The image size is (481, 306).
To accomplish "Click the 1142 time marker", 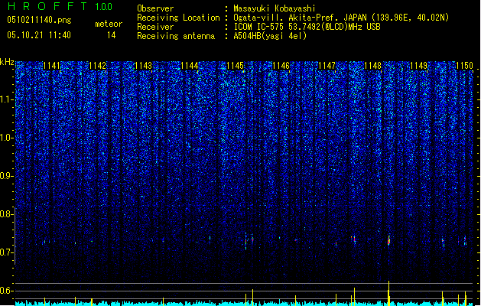I will tap(98, 66).
